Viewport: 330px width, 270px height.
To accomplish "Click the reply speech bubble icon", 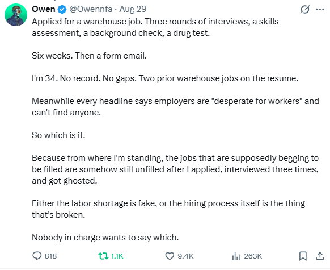I will [37, 256].
